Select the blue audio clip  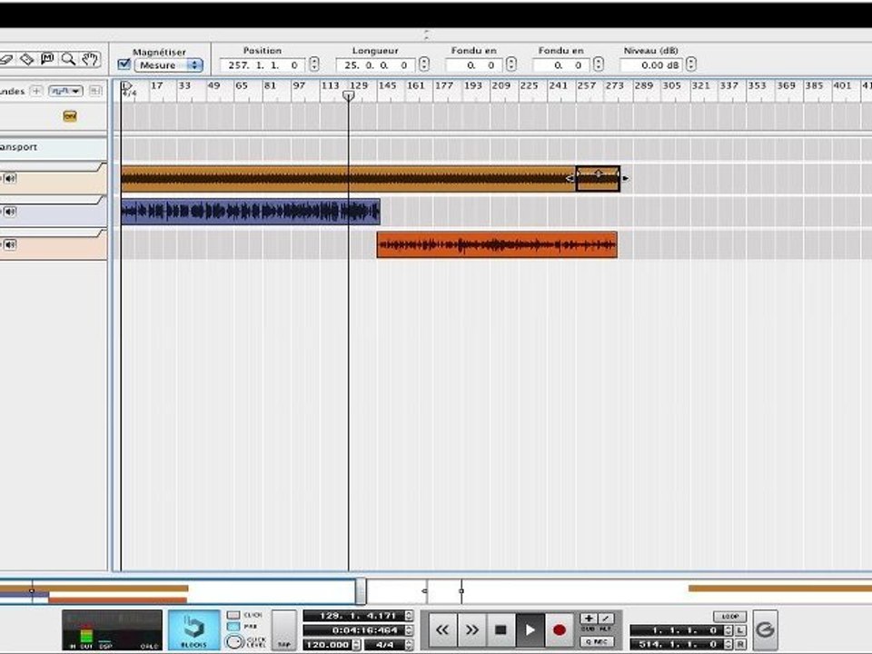click(x=251, y=212)
